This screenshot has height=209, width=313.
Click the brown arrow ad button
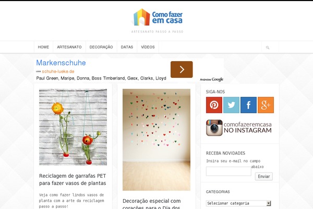coord(182,69)
